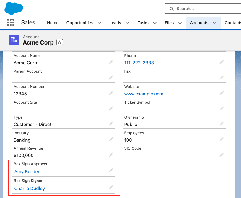The height and width of the screenshot is (198, 241).
Task: Open the Leads tab dropdown arrow
Action: click(x=127, y=23)
